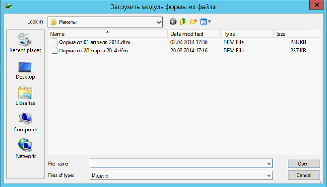The width and height of the screenshot is (327, 187).
Task: Create a new folder
Action: pos(193,21)
